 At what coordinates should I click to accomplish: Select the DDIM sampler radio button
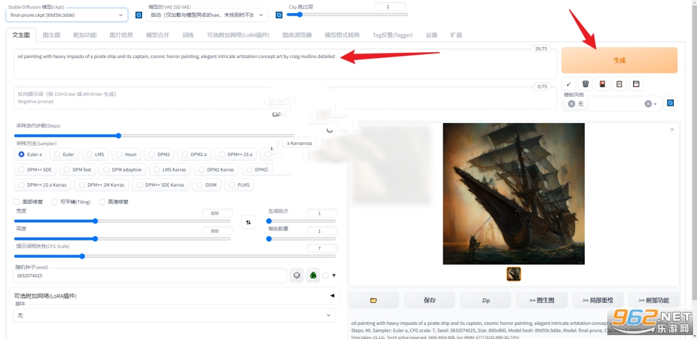coord(207,185)
